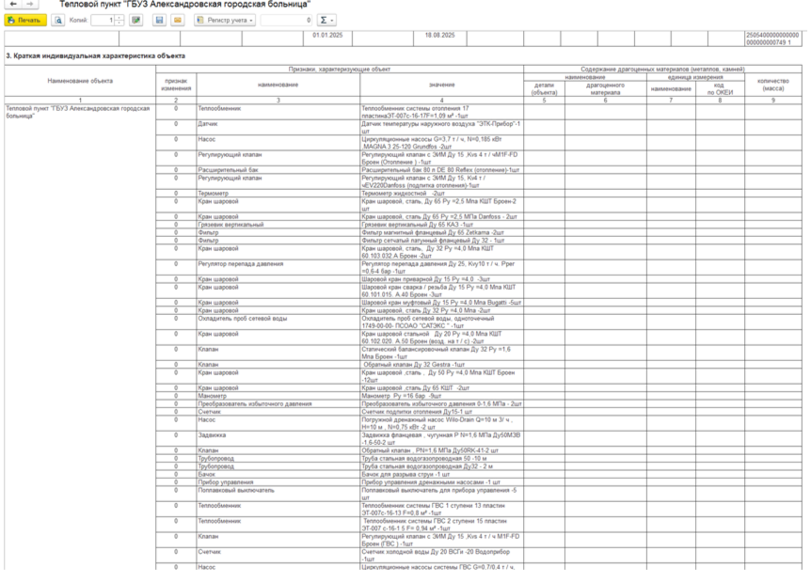Click the 18.08.2025 date cell

click(440, 39)
